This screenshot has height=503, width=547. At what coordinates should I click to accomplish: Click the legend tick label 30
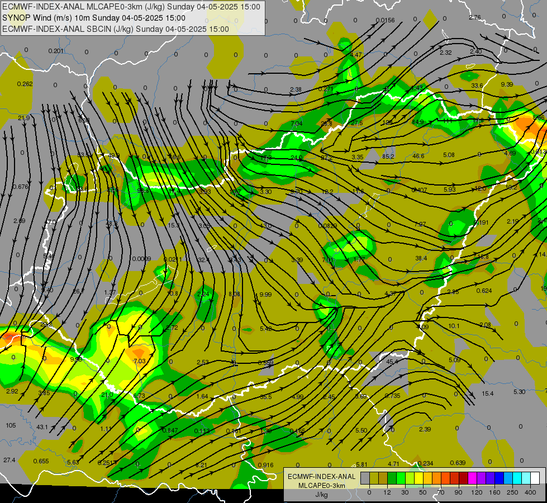[405, 492]
